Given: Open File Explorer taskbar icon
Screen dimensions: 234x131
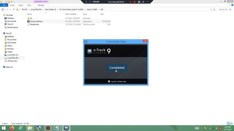Looking at the screenshot, I should [30, 128].
